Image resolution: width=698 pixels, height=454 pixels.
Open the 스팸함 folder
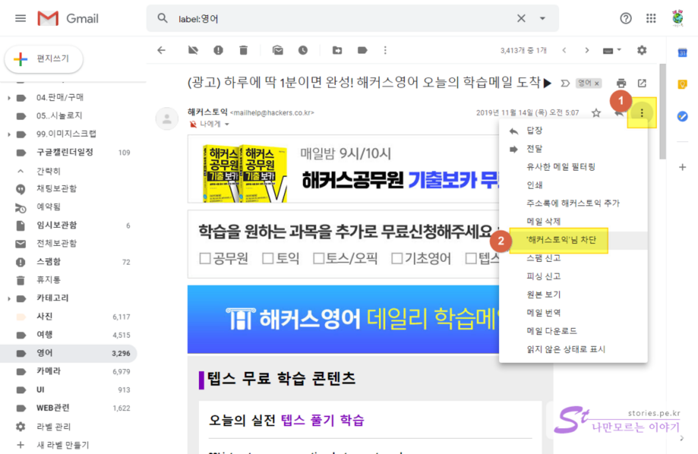click(48, 262)
